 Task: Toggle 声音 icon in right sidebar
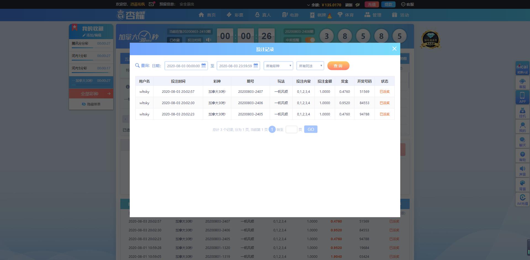point(522,170)
